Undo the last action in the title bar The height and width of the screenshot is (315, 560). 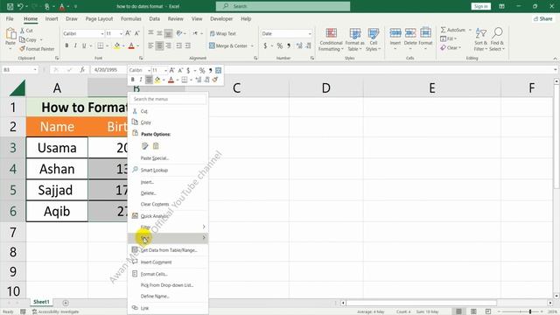coord(20,6)
